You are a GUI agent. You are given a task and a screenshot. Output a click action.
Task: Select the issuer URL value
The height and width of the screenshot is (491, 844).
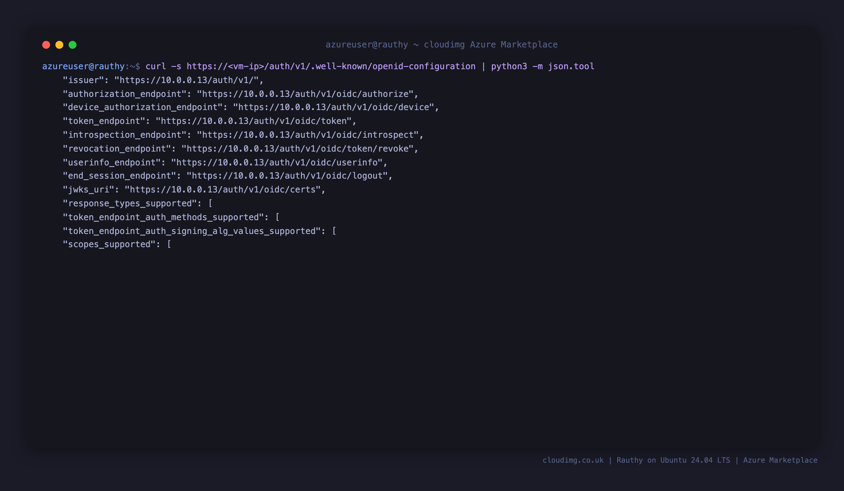point(187,80)
